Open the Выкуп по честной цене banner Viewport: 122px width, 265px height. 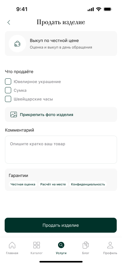pyautogui.click(x=61, y=44)
